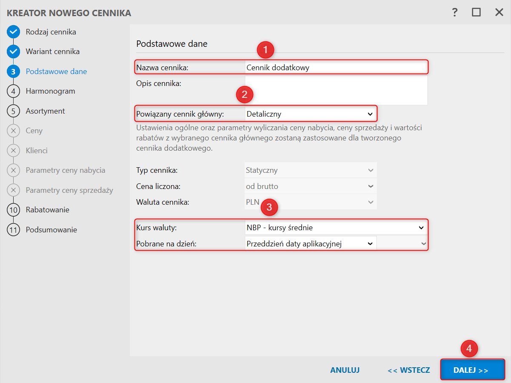Maximize the wizard window
This screenshot has height=383, width=511.
click(x=476, y=12)
